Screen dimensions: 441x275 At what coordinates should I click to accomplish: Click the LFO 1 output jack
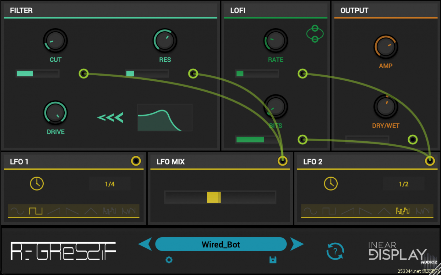(136, 161)
